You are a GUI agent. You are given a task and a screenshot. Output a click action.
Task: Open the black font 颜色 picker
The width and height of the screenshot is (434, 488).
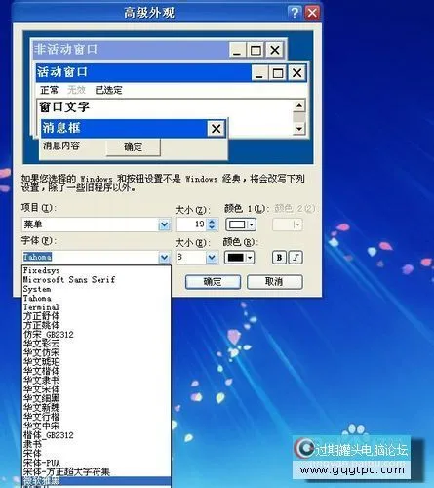239,258
